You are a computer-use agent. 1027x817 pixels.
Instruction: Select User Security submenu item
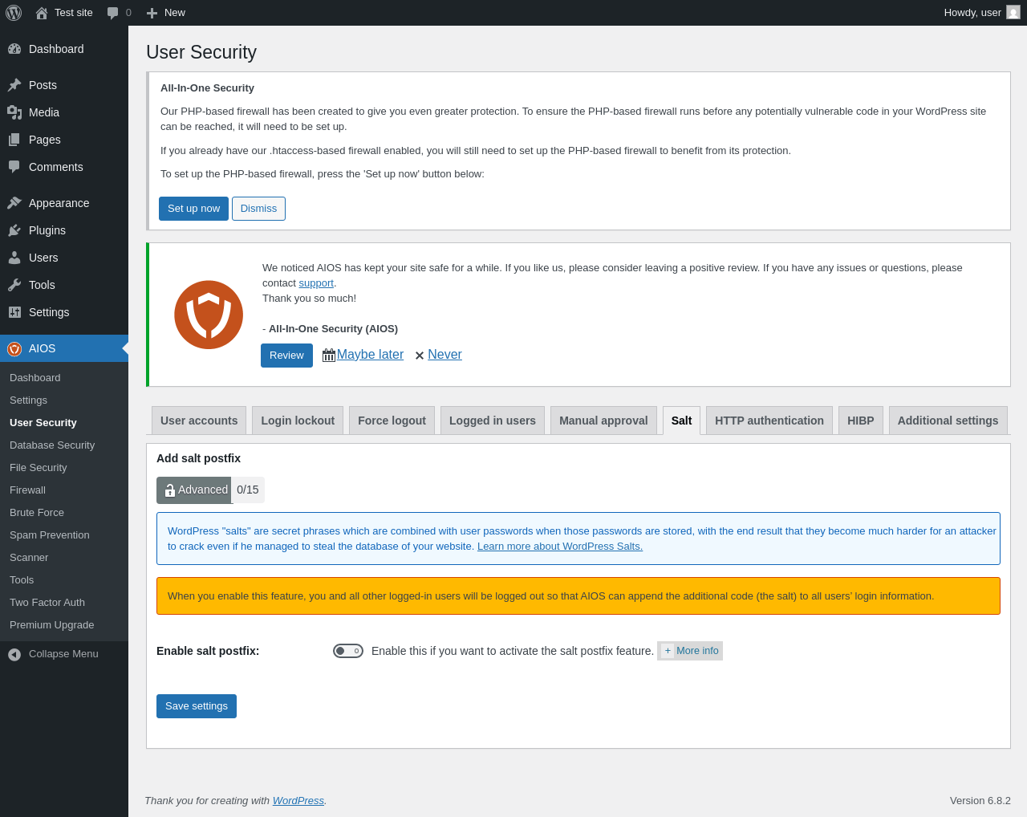coord(64,423)
